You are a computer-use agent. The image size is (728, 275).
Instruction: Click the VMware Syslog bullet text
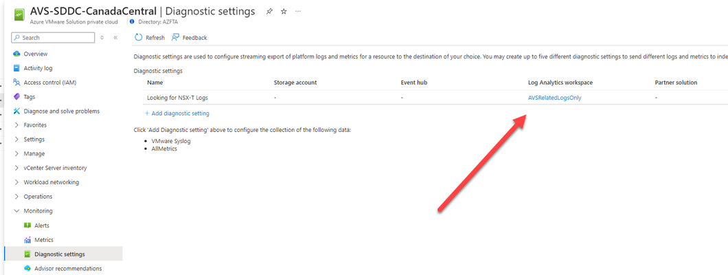coord(171,141)
